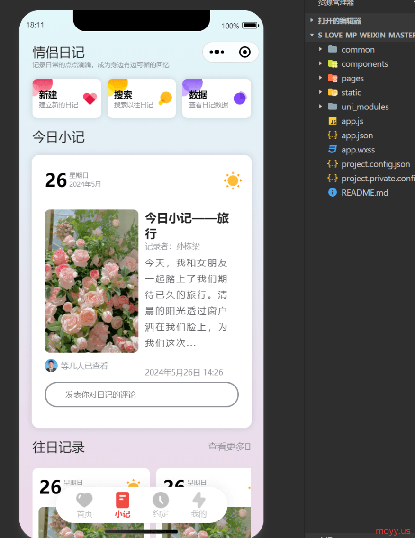The width and height of the screenshot is (415, 538).
Task: Tap the purple pie icon on 数据 card
Action: [x=240, y=98]
